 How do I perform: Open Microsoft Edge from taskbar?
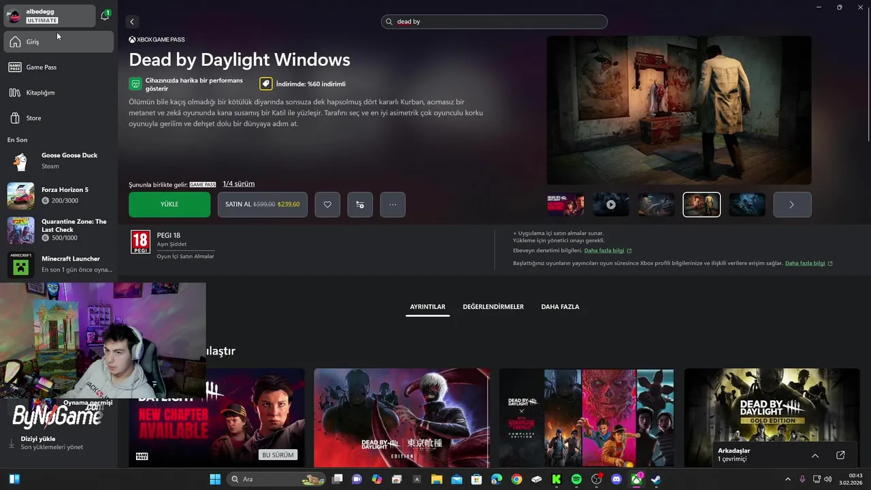click(497, 479)
